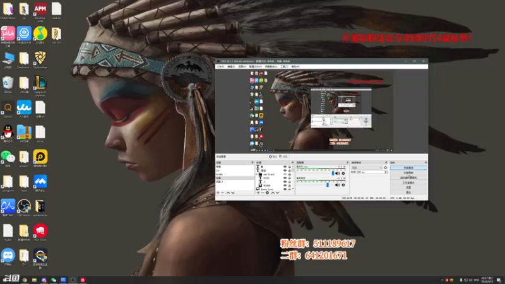Open File Explorer from the taskbar
Image resolution: width=505 pixels, height=284 pixels.
[34, 280]
